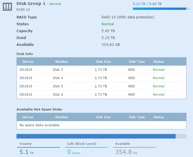Click DS1815 device in Disk 6 row
Image resolution: width=193 pixels, height=157 pixels.
[26, 94]
